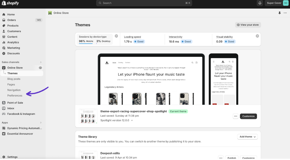Open current theme three-dot actions menu
This screenshot has height=160, width=290.
236,116
